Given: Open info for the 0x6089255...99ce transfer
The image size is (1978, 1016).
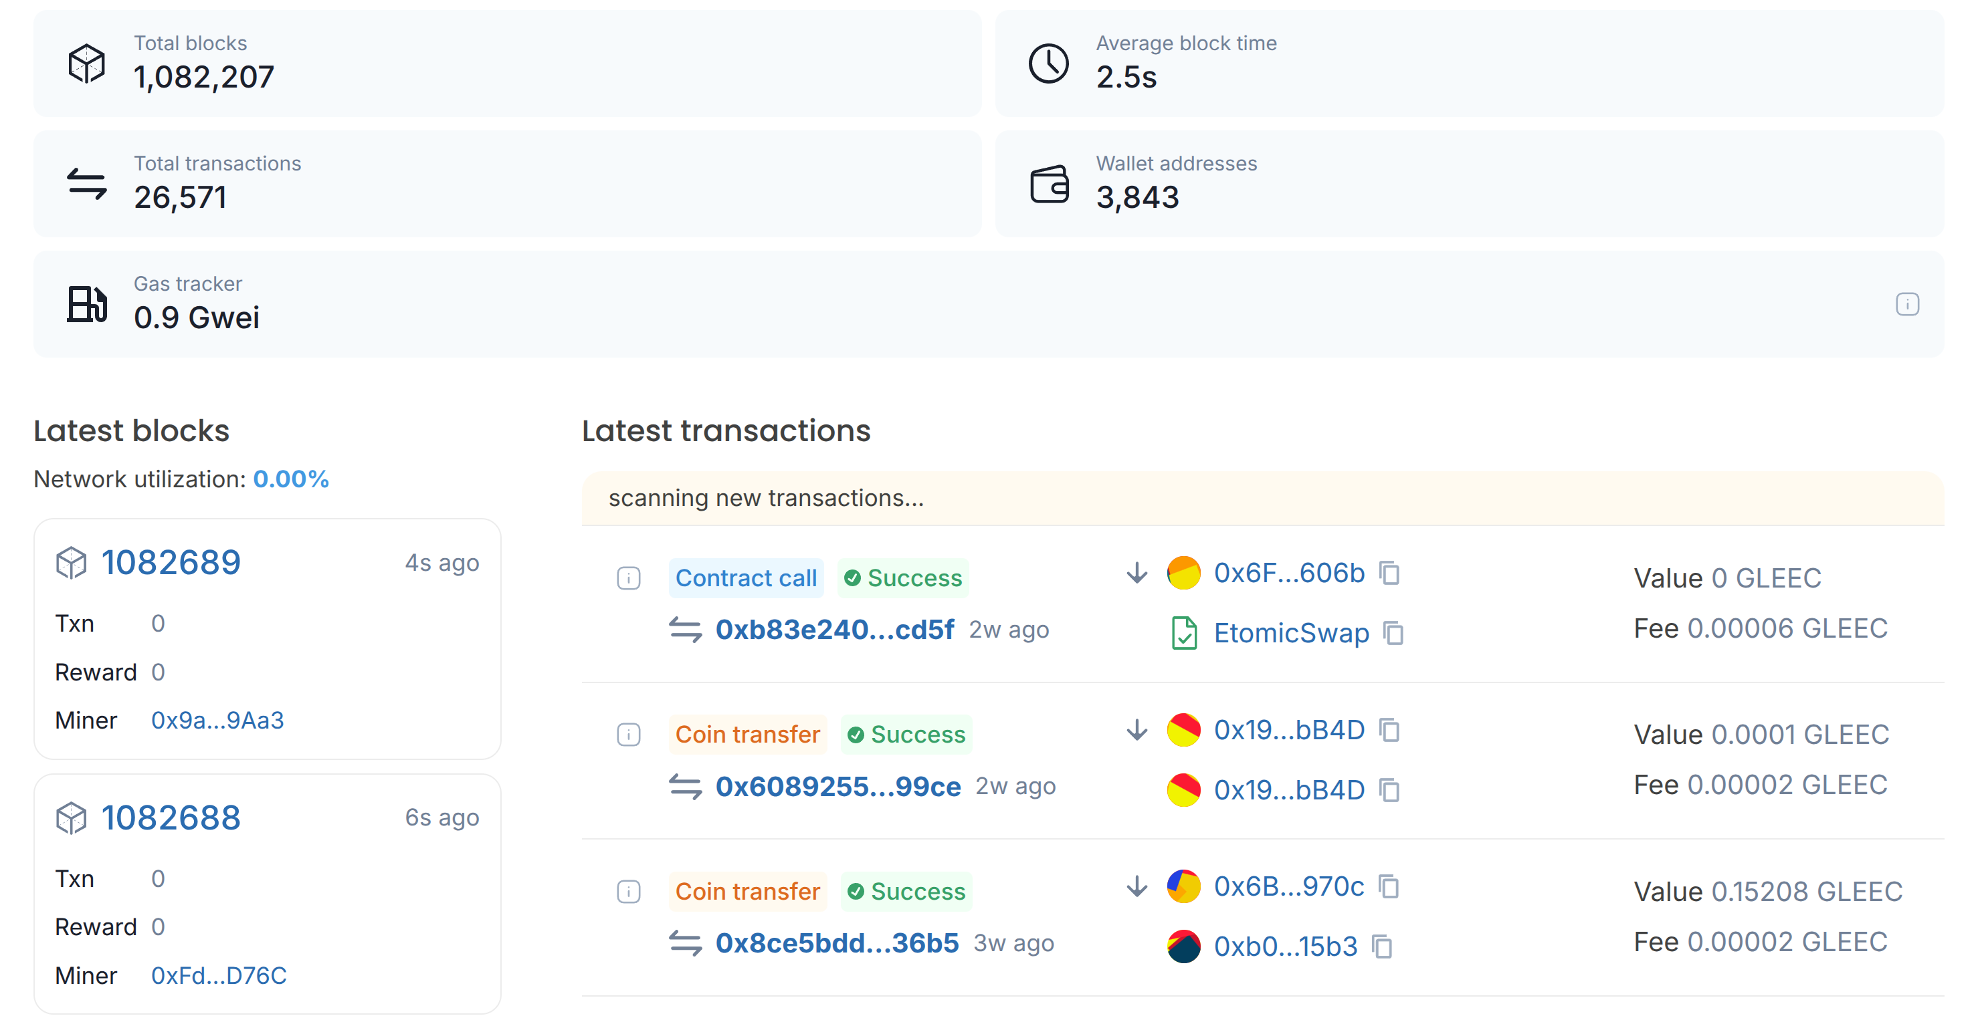Looking at the screenshot, I should point(628,735).
